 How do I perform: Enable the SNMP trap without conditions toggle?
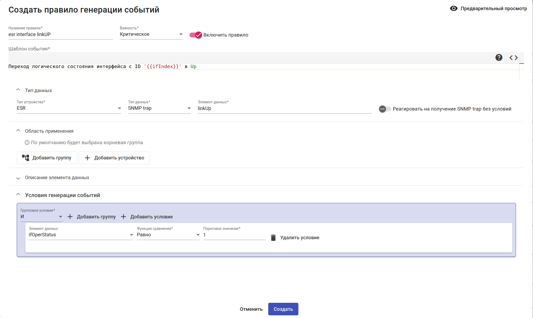385,109
